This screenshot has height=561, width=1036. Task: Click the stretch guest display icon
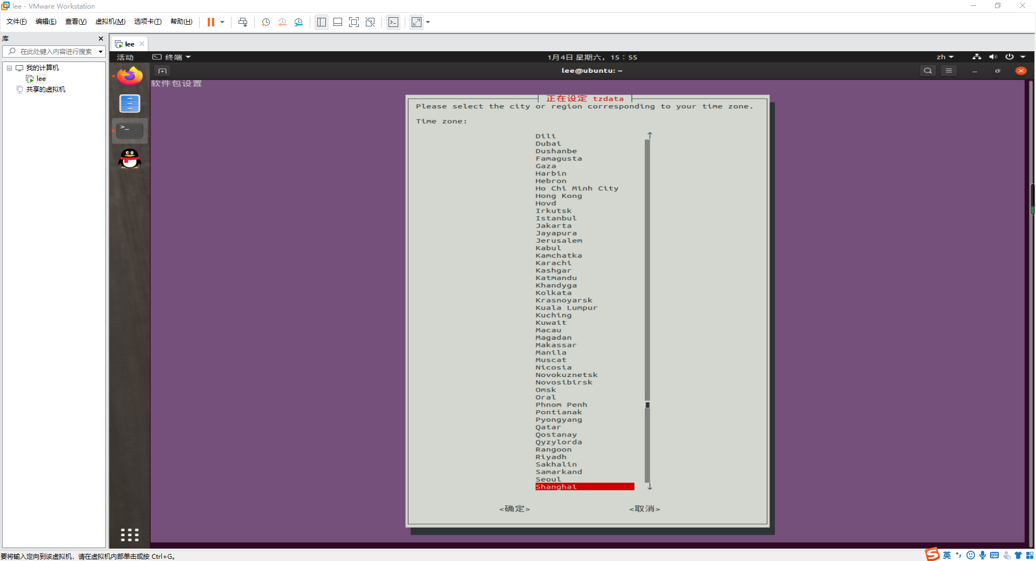pyautogui.click(x=417, y=22)
